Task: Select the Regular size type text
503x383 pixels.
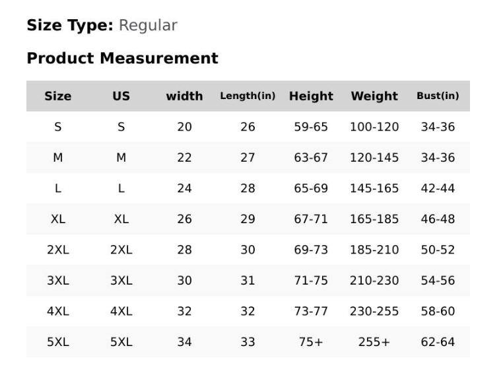Action: [x=148, y=26]
